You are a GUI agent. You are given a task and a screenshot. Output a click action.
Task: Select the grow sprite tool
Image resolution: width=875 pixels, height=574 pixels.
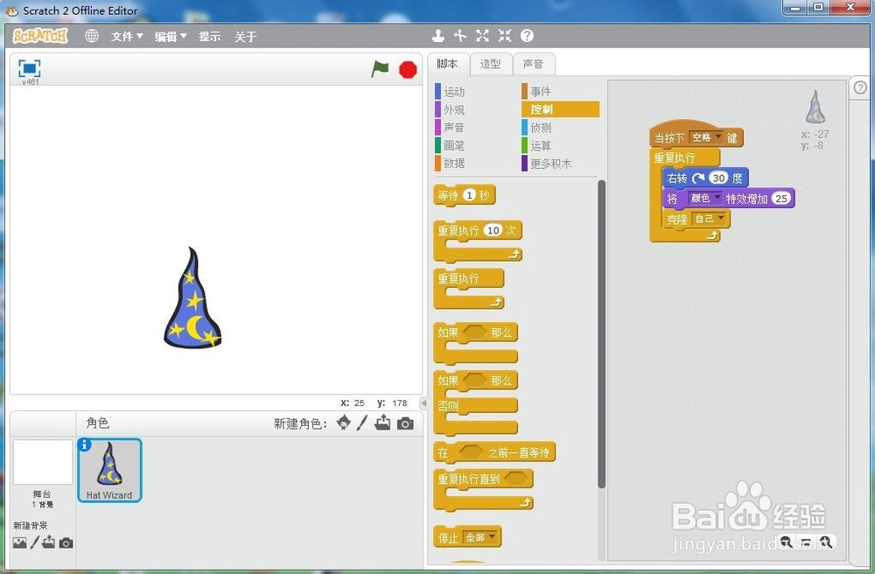coord(482,36)
